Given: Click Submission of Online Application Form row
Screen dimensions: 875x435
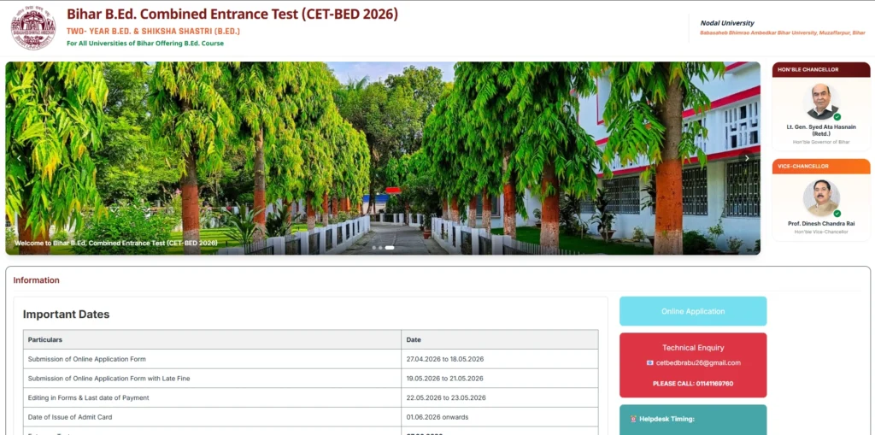Looking at the screenshot, I should pos(310,359).
